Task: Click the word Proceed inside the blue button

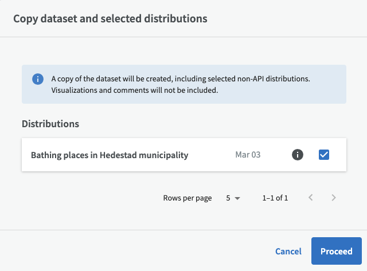Action: point(337,252)
